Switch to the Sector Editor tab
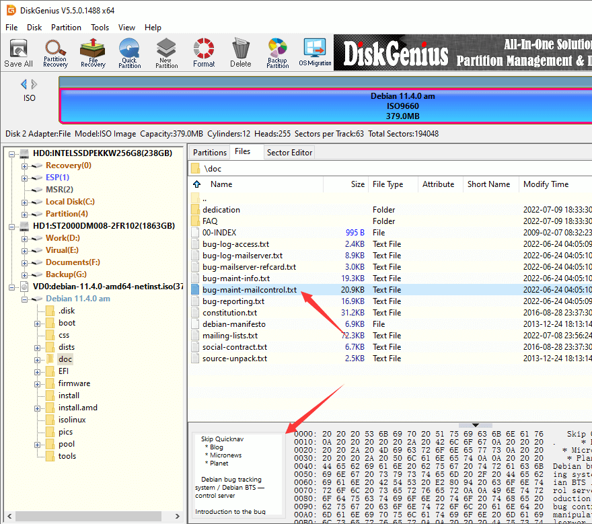The width and height of the screenshot is (592, 524). tap(289, 153)
